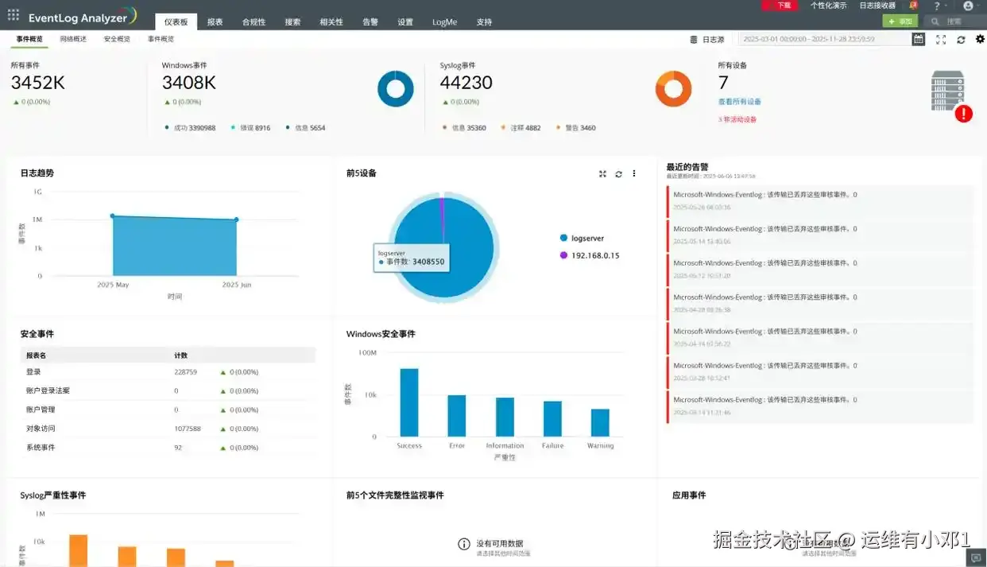Click the 系统事件 row in 安全事件 table
The height and width of the screenshot is (567, 987).
pyautogui.click(x=168, y=448)
